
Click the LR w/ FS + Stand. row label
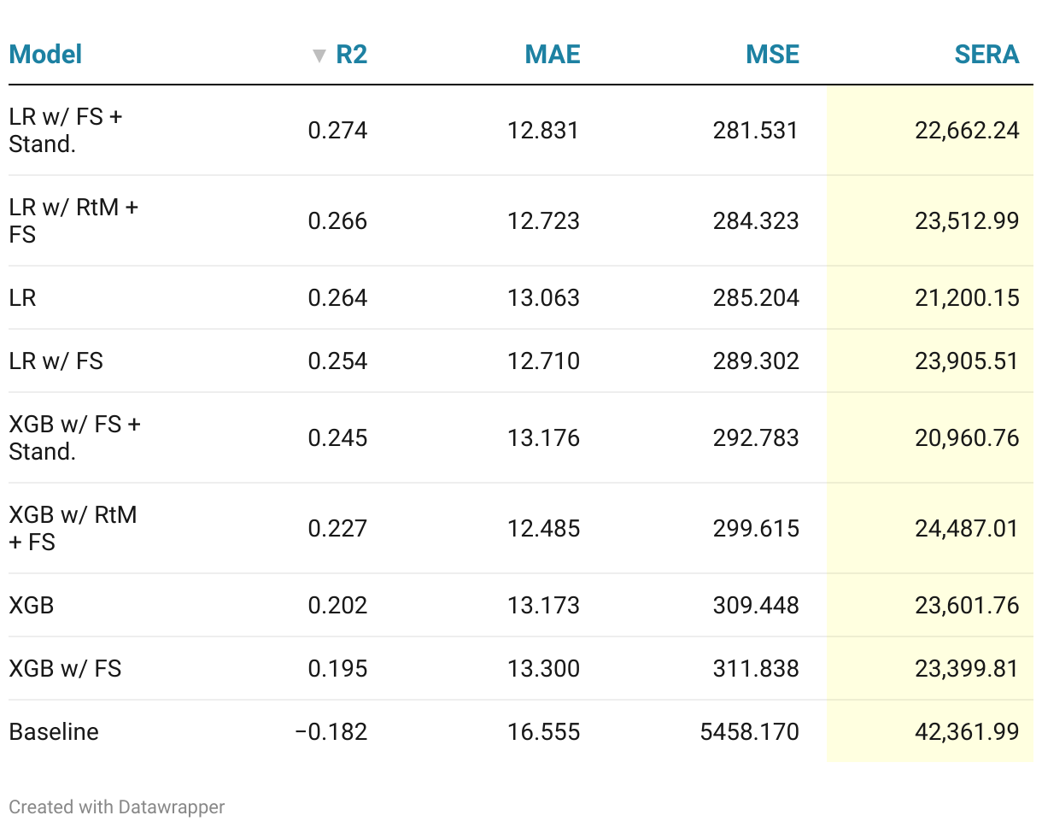(66, 130)
